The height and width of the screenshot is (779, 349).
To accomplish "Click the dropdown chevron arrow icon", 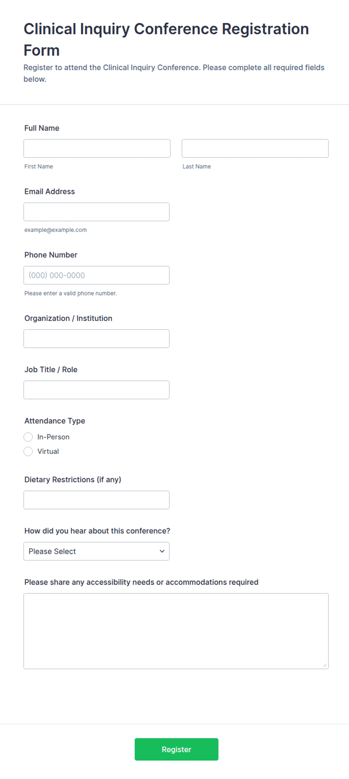I will click(162, 551).
